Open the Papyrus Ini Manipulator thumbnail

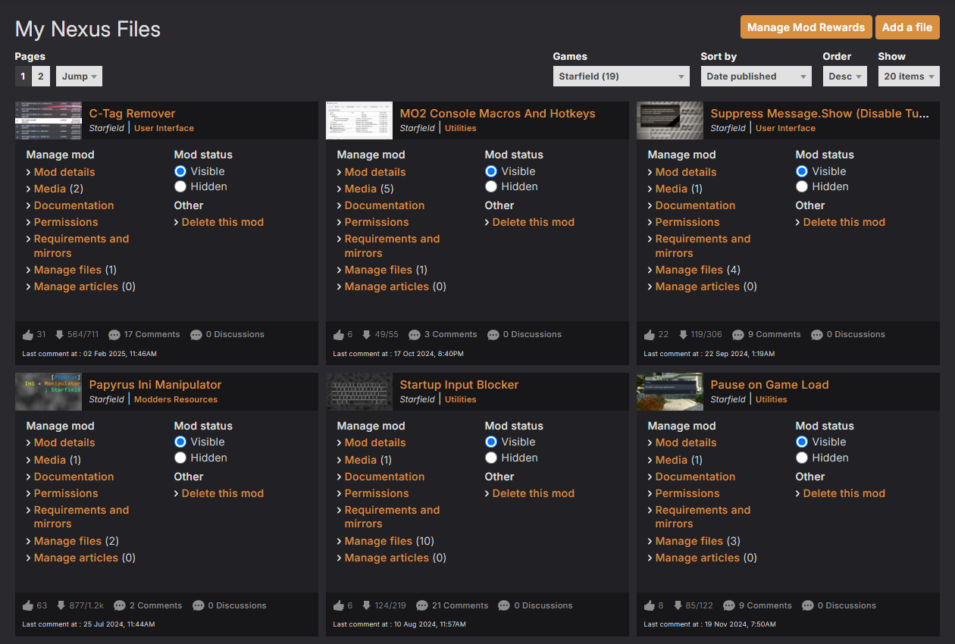coord(49,392)
